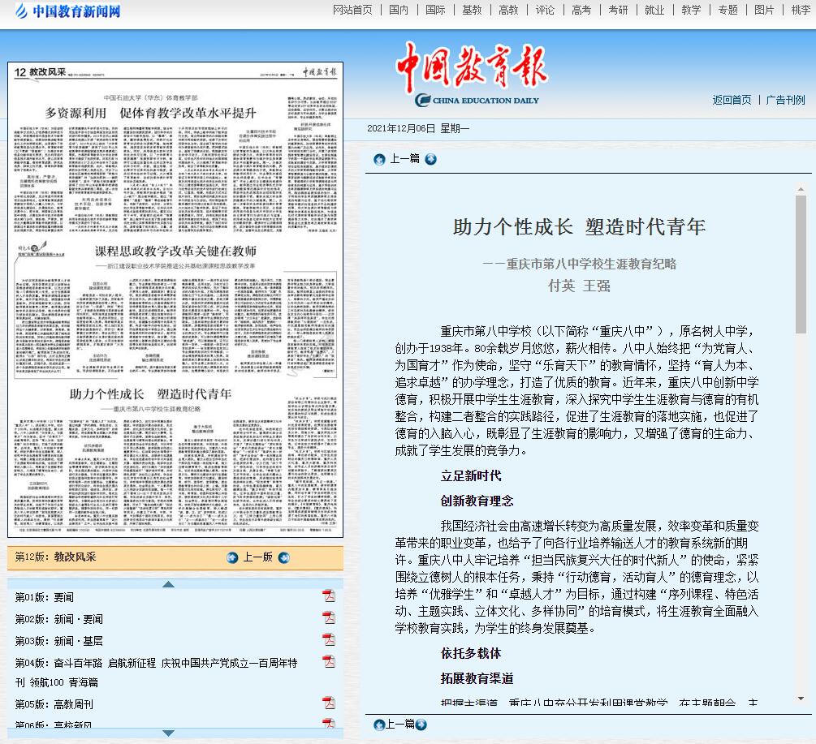
Task: Click the bottom next-article arrow icon
Action: point(421,724)
